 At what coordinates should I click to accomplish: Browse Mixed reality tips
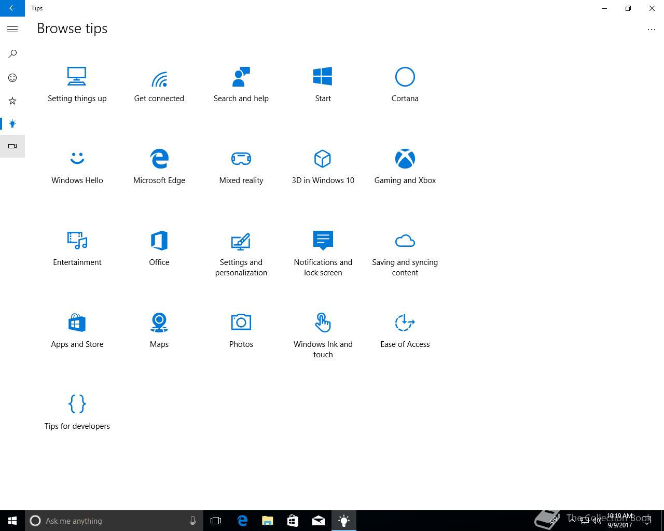click(241, 166)
